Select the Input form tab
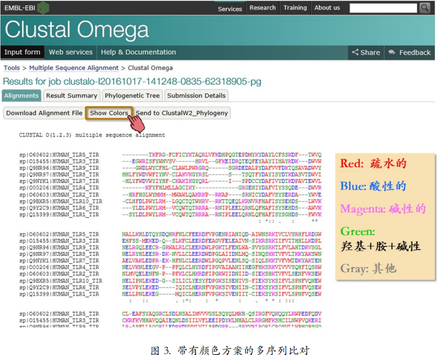Image resolution: width=437 pixels, height=355 pixels. click(x=22, y=52)
